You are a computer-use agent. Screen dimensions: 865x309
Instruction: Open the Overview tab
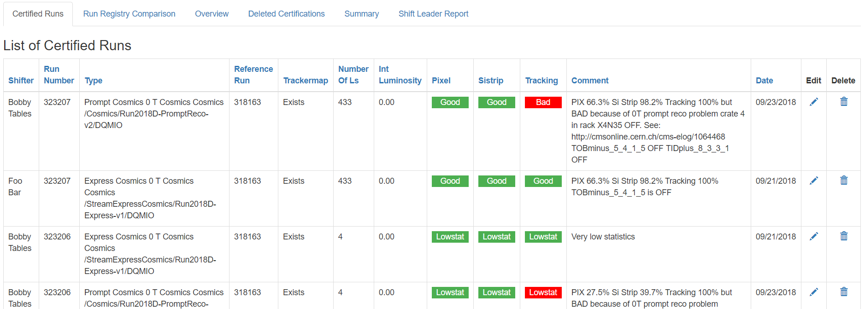point(212,14)
